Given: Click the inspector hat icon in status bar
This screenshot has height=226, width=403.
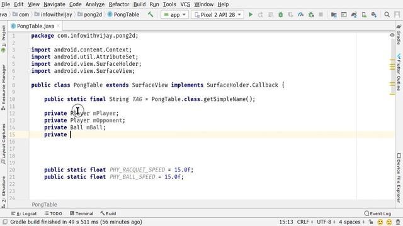Looking at the screenshot, I should point(398,222).
